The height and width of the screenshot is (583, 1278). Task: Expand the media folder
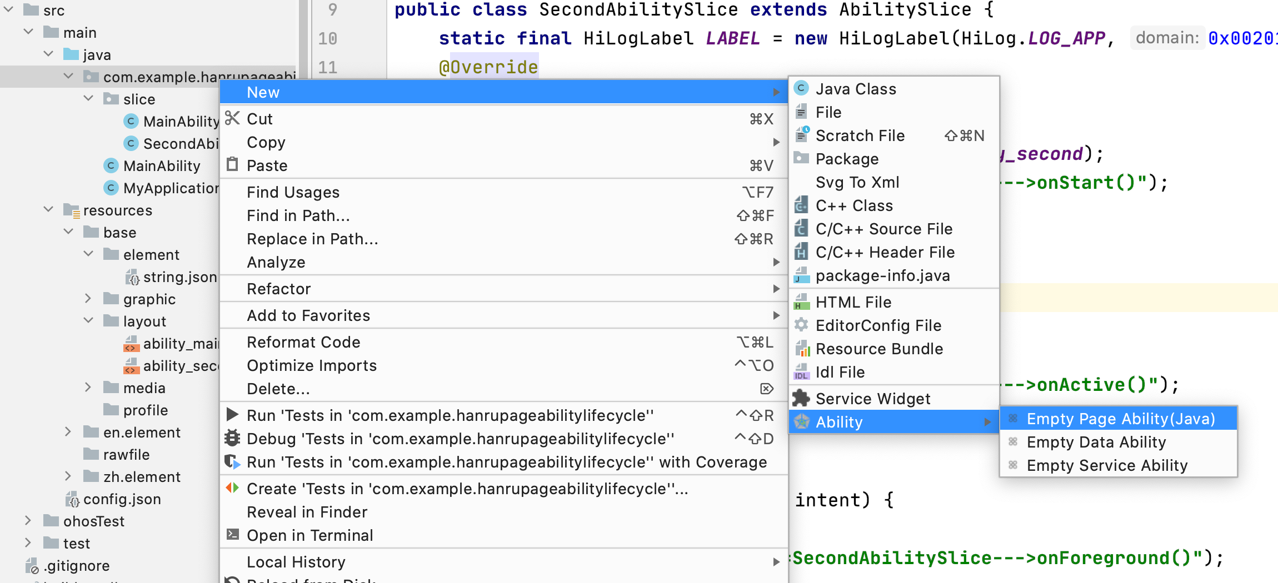88,388
